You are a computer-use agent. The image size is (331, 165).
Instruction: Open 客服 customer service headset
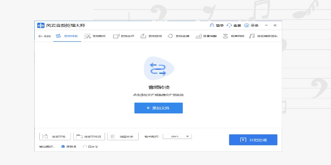pyautogui.click(x=229, y=26)
